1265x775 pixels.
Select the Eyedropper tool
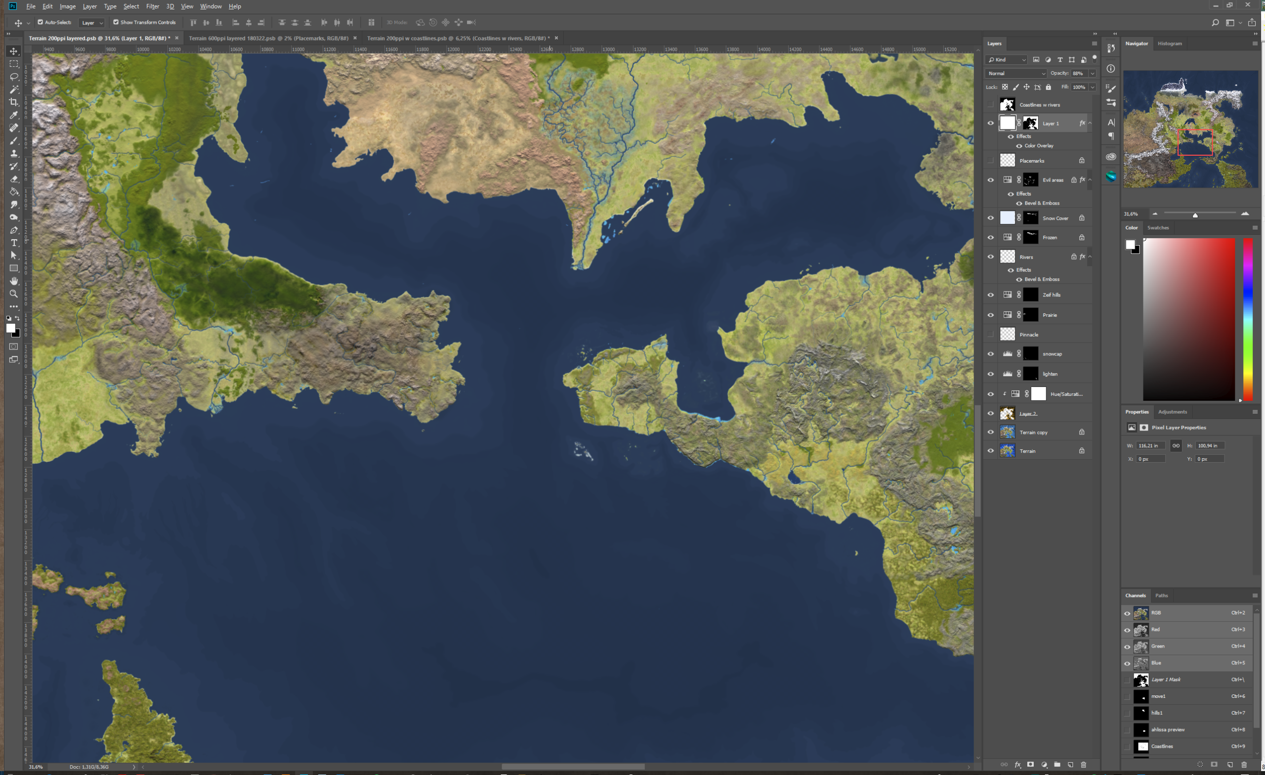tap(14, 115)
